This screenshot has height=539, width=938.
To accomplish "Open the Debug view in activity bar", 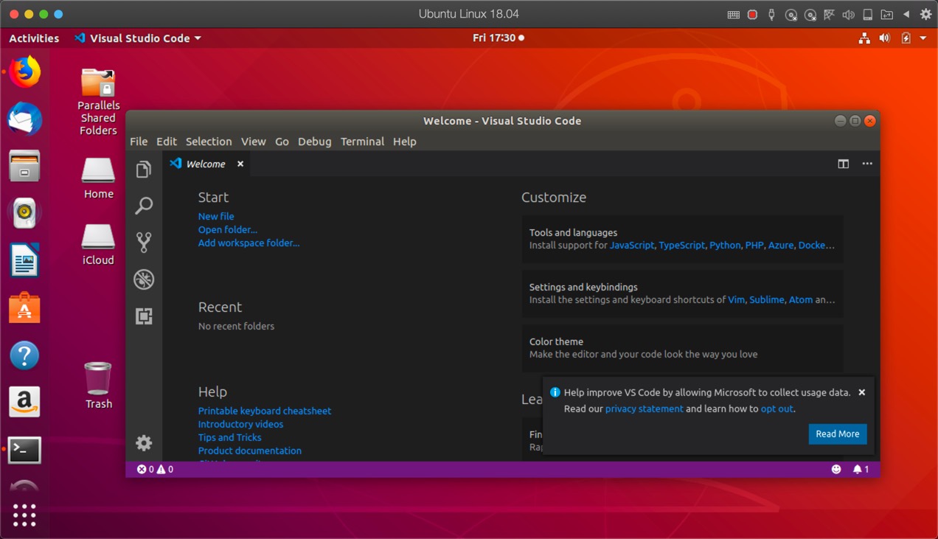I will click(144, 279).
